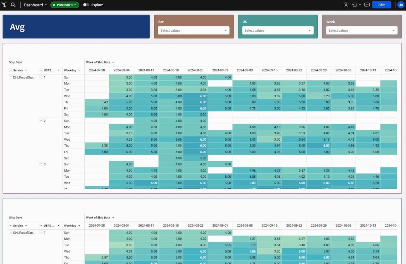406x264 pixels.
Task: Collapse the DHLParcelGro service group
Action: 10,77
